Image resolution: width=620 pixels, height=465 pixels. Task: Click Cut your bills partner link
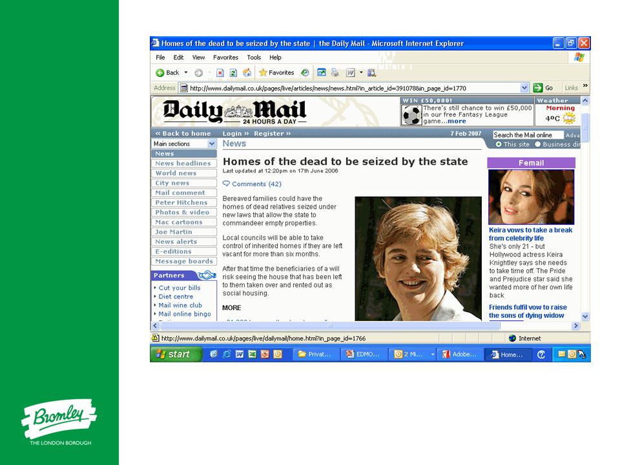click(x=180, y=288)
